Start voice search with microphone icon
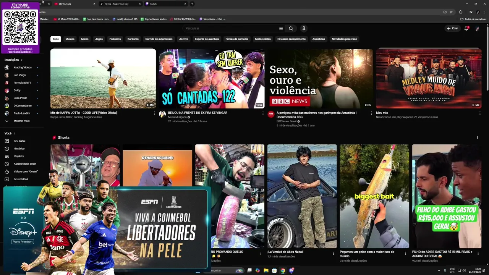The width and height of the screenshot is (489, 275). [x=304, y=28]
